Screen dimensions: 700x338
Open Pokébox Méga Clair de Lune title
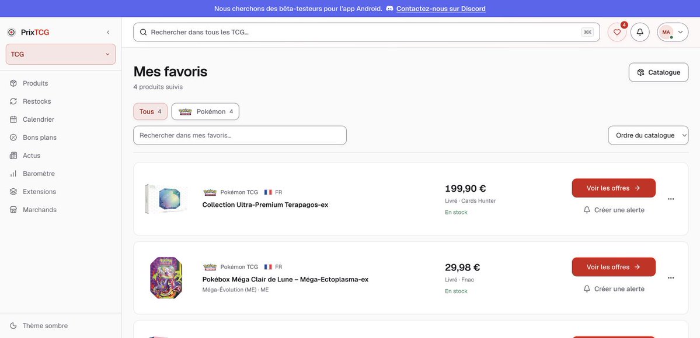[285, 280]
